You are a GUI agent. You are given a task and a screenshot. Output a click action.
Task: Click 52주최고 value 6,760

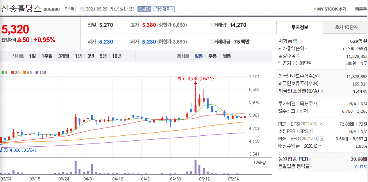(x=347, y=111)
